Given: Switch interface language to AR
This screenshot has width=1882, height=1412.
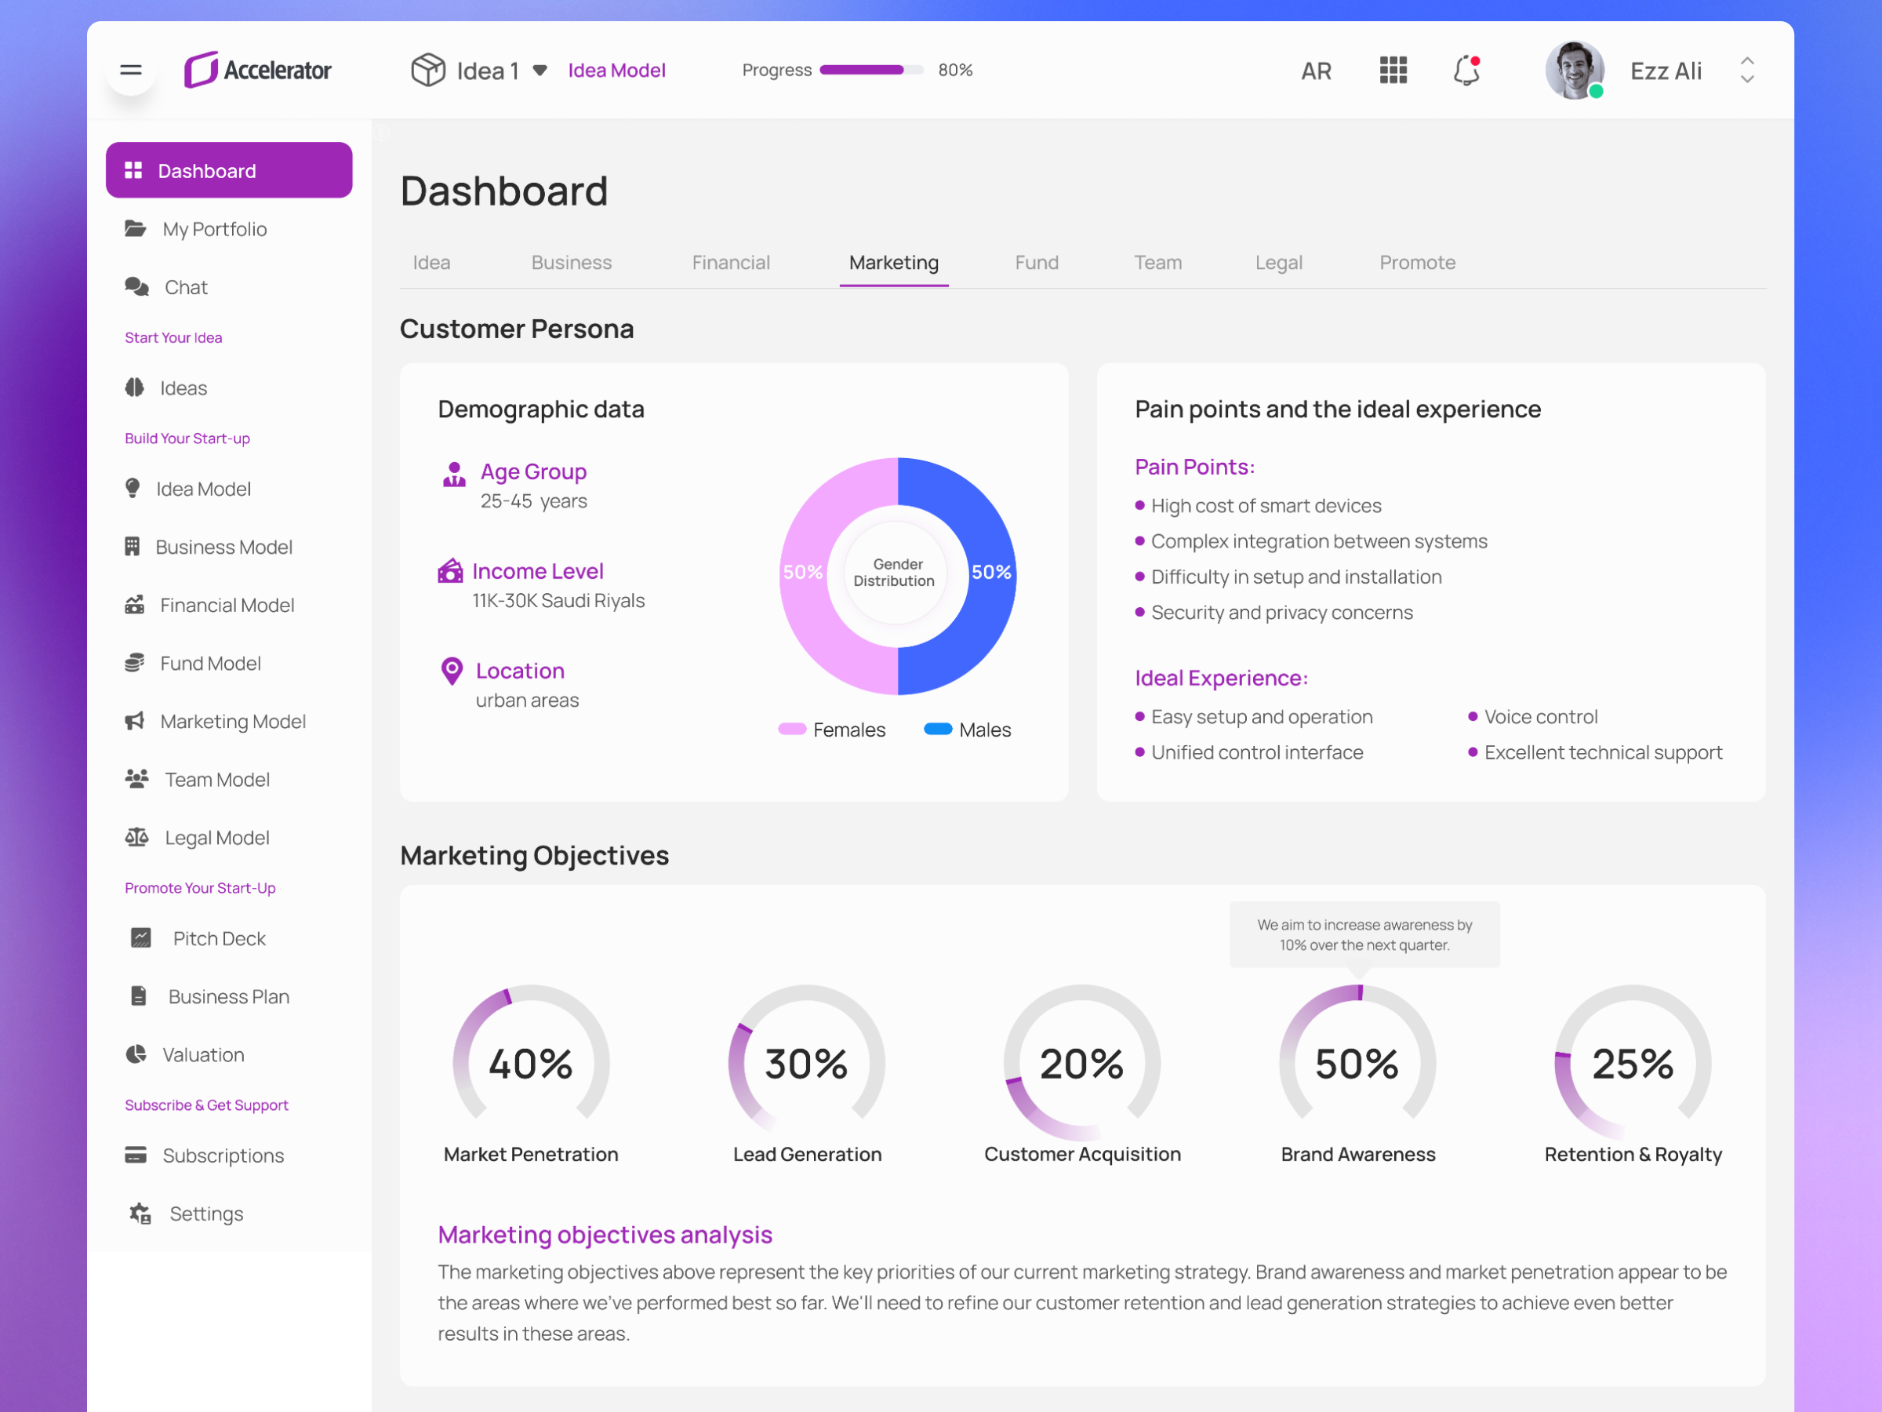Looking at the screenshot, I should [1315, 71].
